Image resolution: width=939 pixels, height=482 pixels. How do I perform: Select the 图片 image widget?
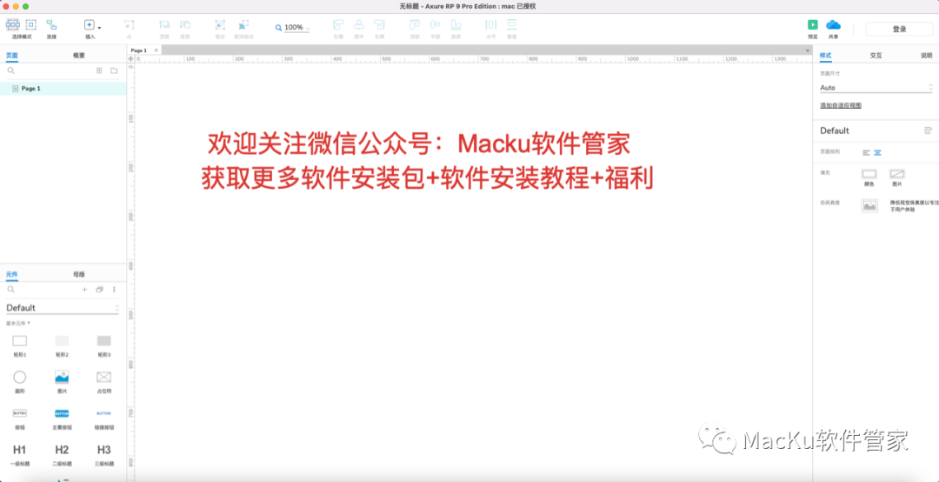click(x=62, y=382)
